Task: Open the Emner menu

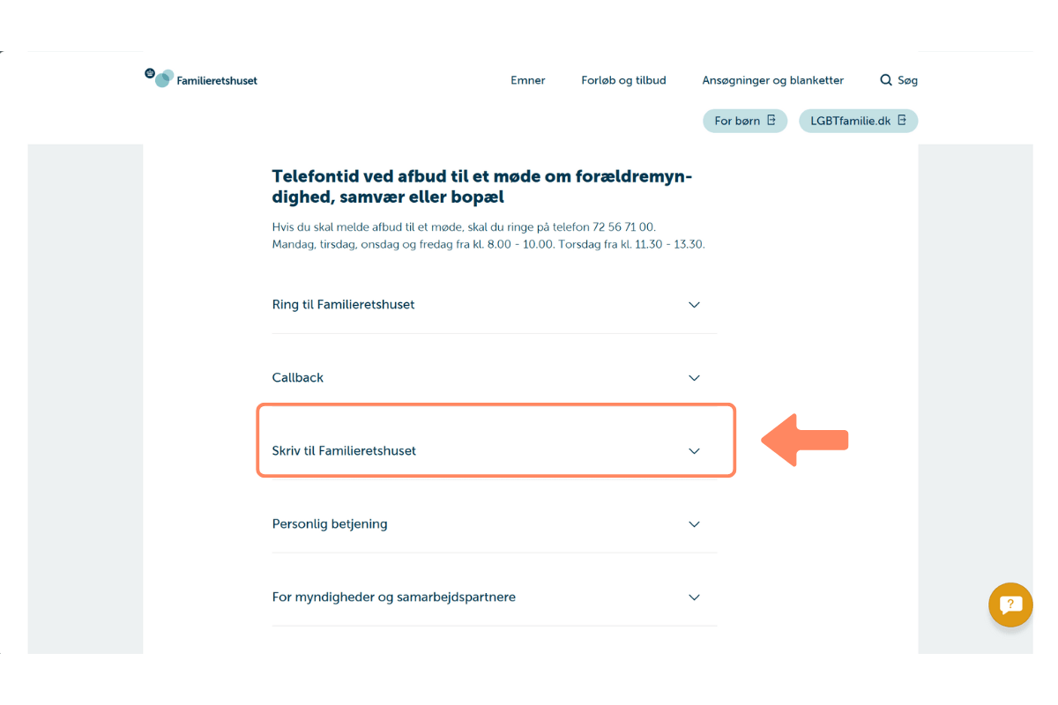Action: [x=528, y=80]
